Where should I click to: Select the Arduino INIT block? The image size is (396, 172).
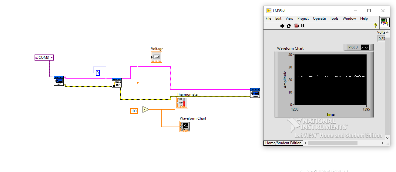pos(59,81)
